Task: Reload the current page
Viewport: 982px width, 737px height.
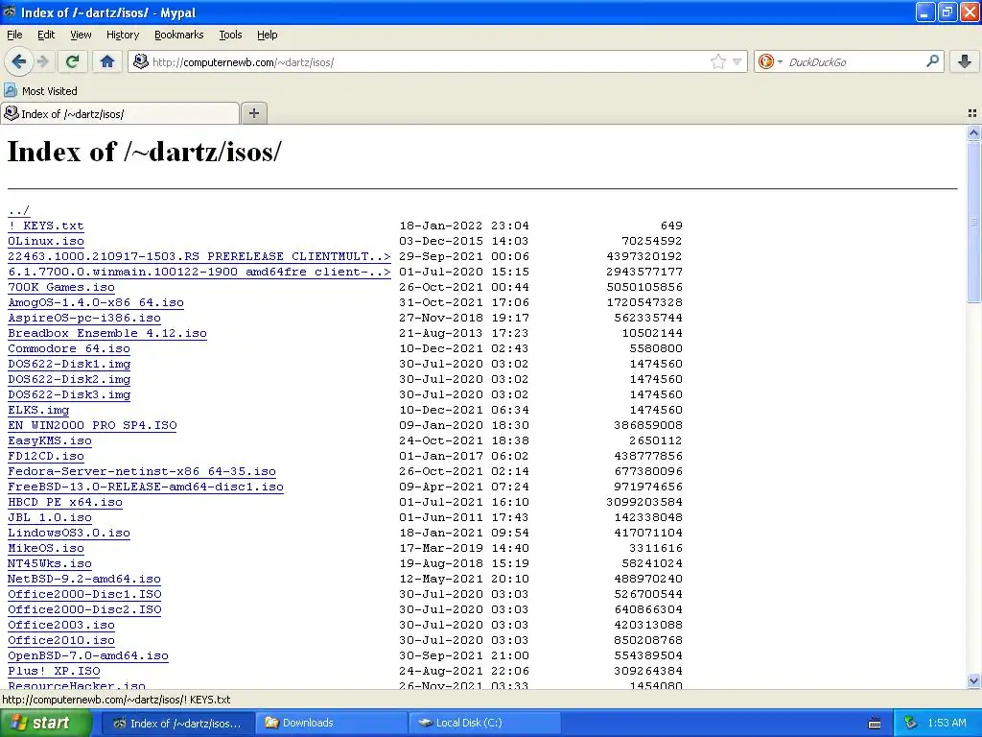Action: tap(73, 61)
